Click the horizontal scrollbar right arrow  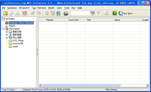147,85
